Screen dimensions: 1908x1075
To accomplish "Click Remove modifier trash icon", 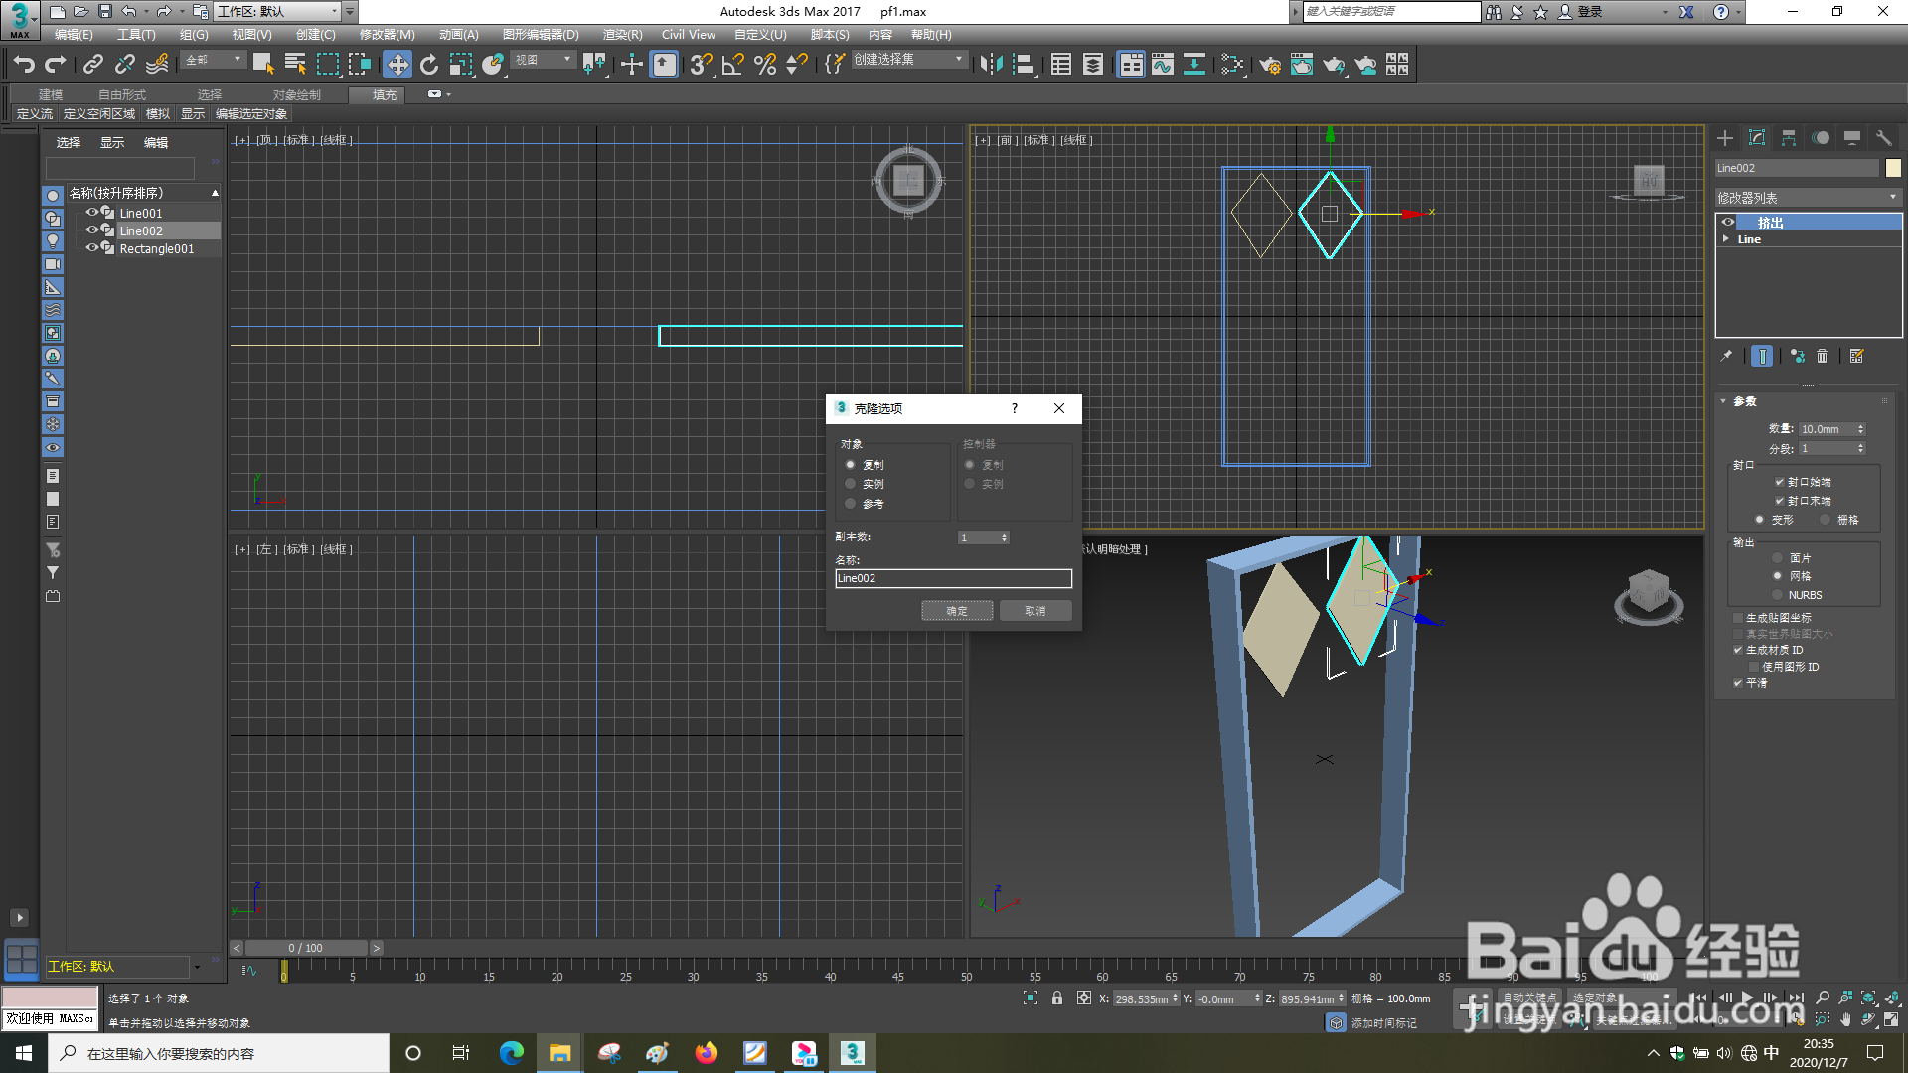I will pos(1822,356).
